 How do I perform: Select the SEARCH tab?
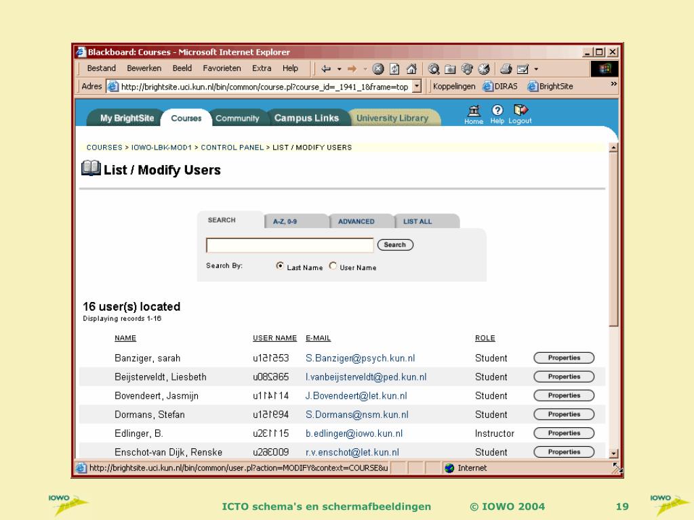pos(230,220)
